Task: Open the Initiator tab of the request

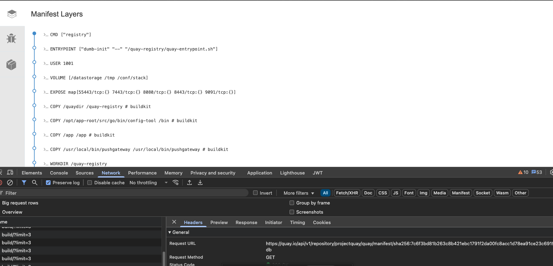Action: click(274, 223)
